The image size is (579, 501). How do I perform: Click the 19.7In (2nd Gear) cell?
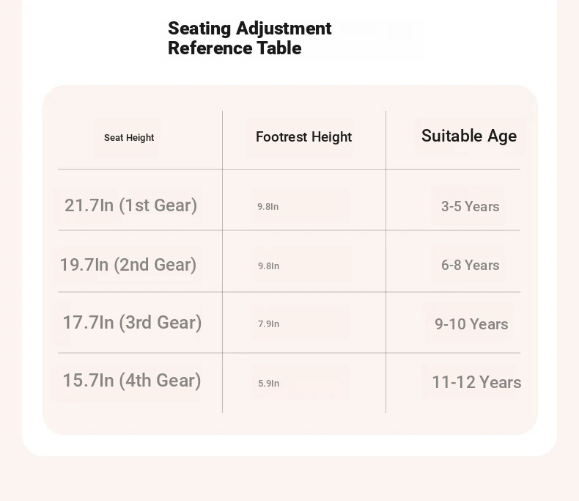click(128, 265)
